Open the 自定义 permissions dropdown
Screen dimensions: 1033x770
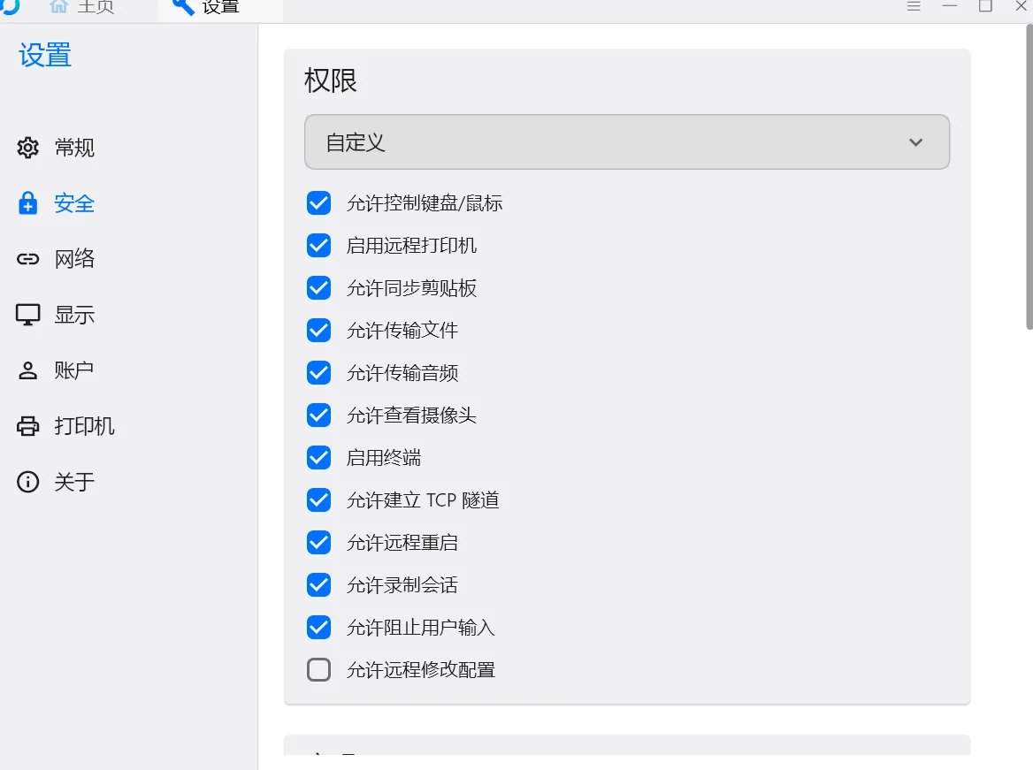click(626, 142)
